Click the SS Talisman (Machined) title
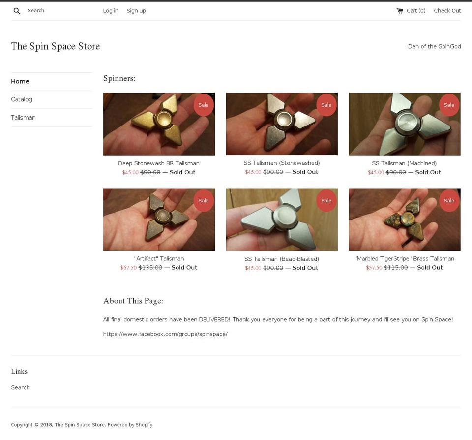 point(404,163)
